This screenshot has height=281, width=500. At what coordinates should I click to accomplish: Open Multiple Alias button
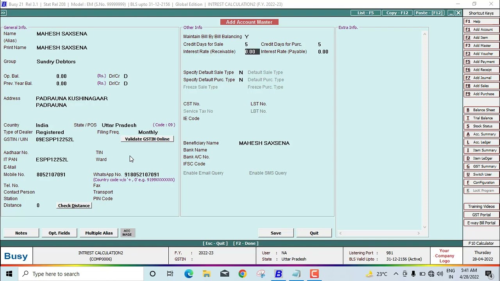pos(99,233)
